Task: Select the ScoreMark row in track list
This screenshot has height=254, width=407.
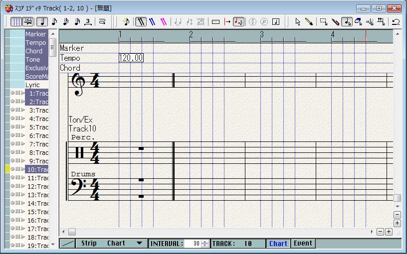Action: tap(36, 77)
